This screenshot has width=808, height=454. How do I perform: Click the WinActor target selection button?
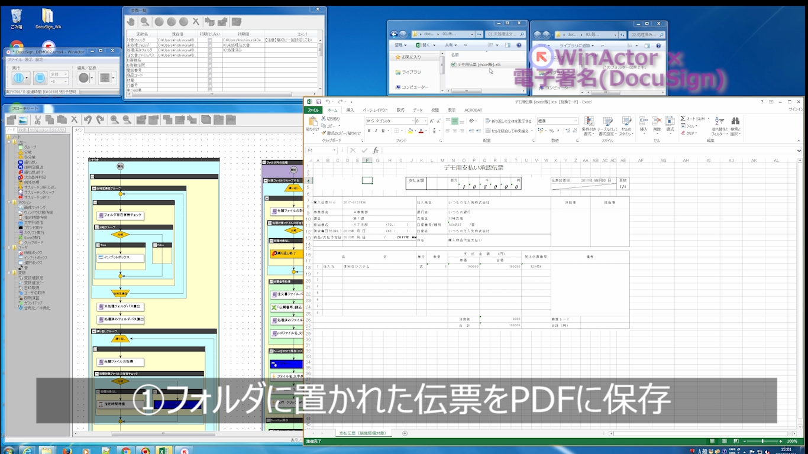coord(105,77)
